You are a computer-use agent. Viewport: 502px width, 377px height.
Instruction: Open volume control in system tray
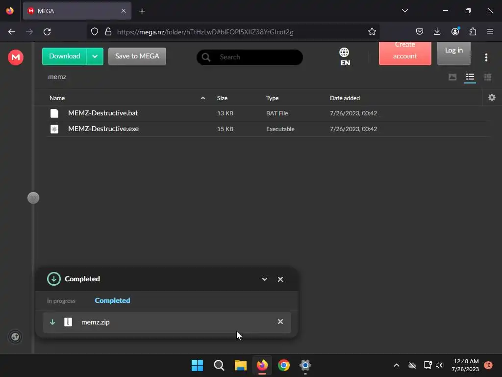439,365
